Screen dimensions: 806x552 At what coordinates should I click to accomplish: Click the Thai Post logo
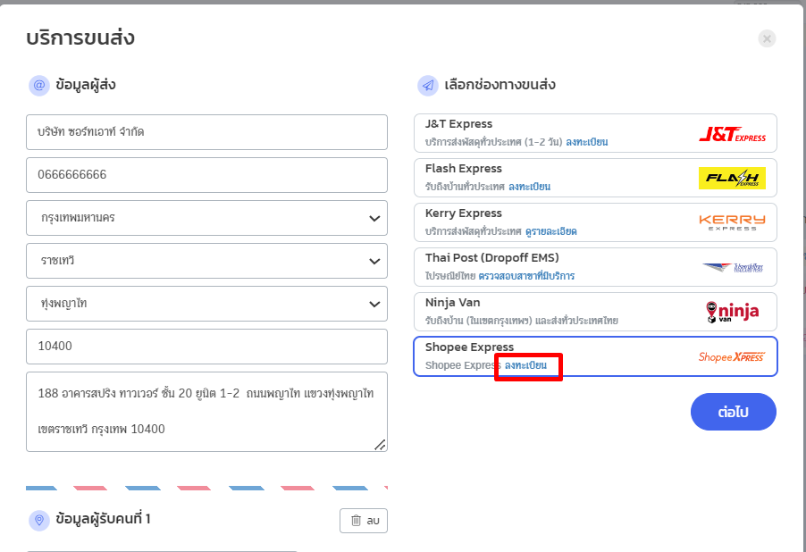click(732, 267)
